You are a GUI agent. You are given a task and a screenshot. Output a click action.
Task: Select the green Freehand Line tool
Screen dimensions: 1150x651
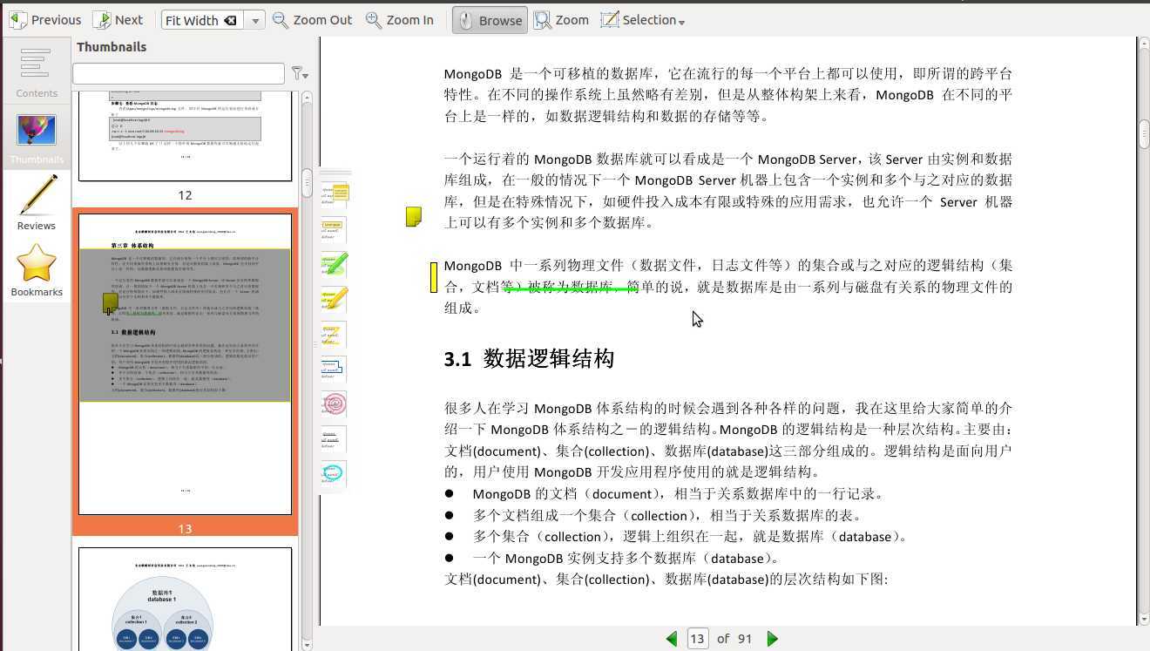[x=334, y=265]
